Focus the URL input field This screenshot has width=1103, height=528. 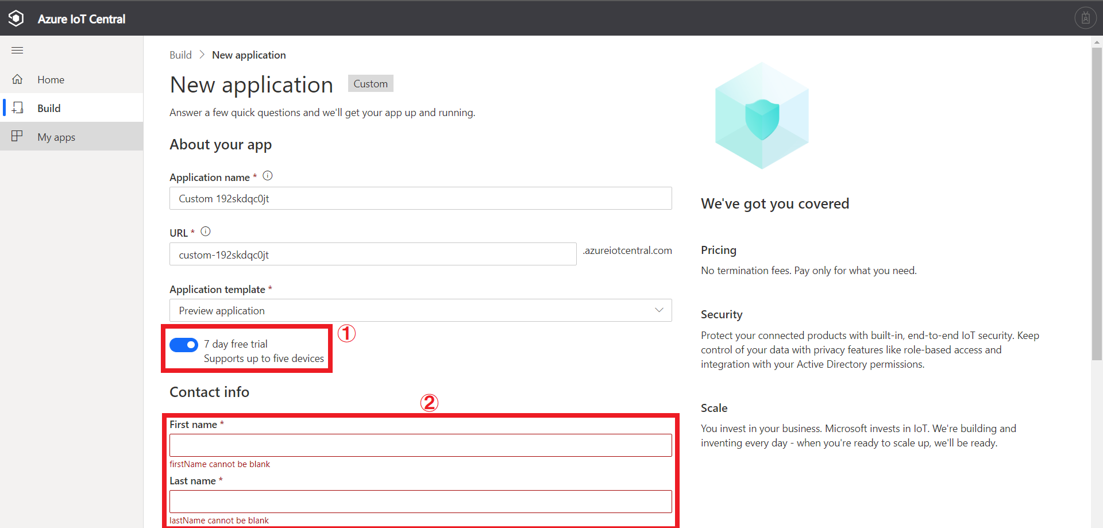(373, 254)
